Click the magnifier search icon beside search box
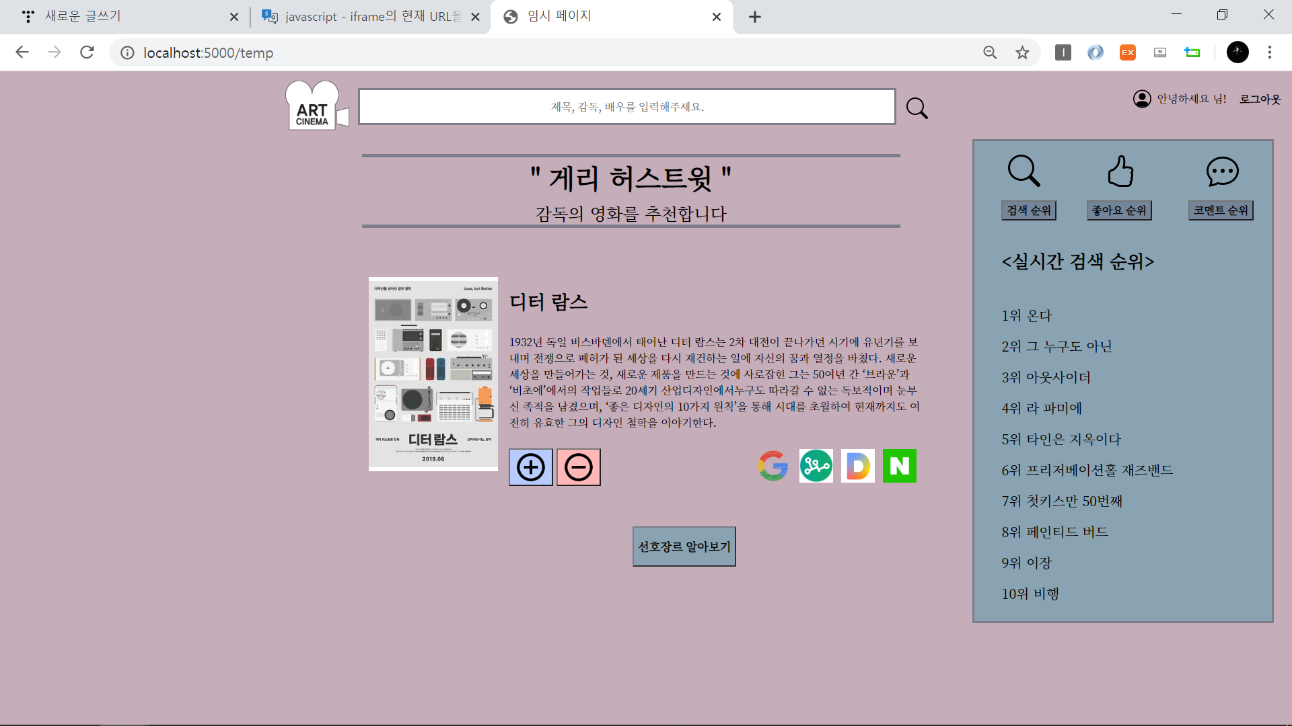The image size is (1292, 726). (x=917, y=108)
